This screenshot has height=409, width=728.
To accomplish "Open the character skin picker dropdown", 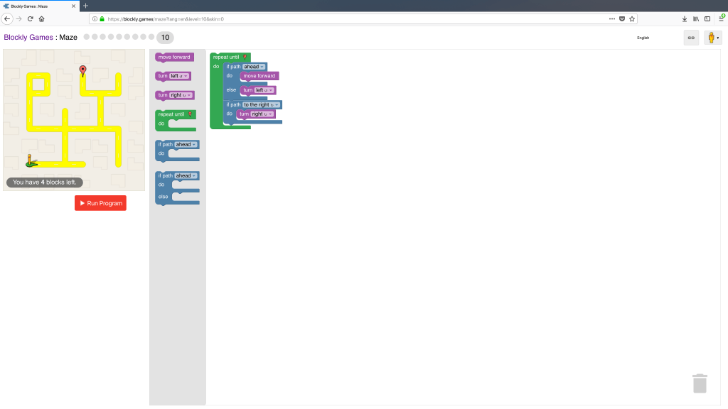I will 712,38.
